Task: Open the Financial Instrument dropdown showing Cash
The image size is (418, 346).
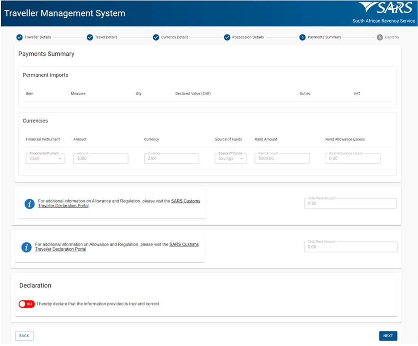Action: [45, 159]
